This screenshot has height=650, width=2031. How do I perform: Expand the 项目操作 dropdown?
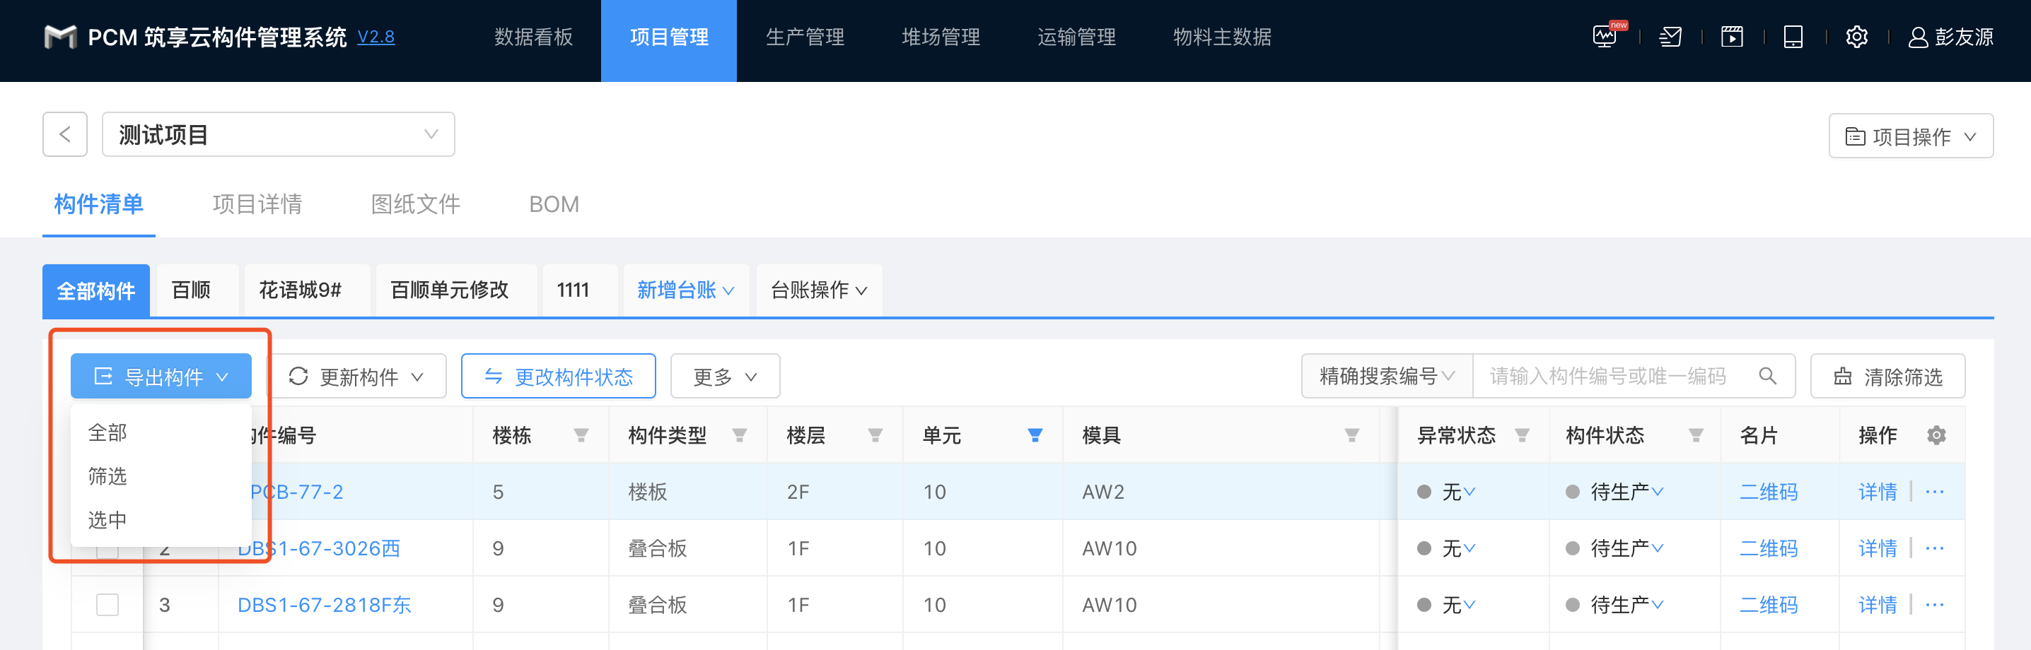[x=1910, y=136]
